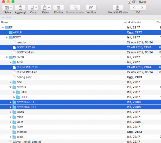Click the doc folder icon
The width and height of the screenshot is (161, 143).
pos(14,82)
